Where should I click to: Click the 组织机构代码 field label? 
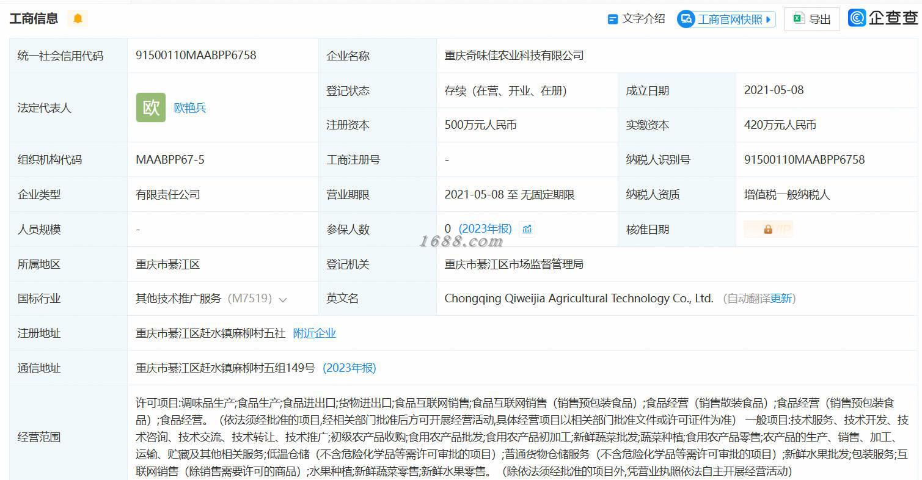point(50,160)
